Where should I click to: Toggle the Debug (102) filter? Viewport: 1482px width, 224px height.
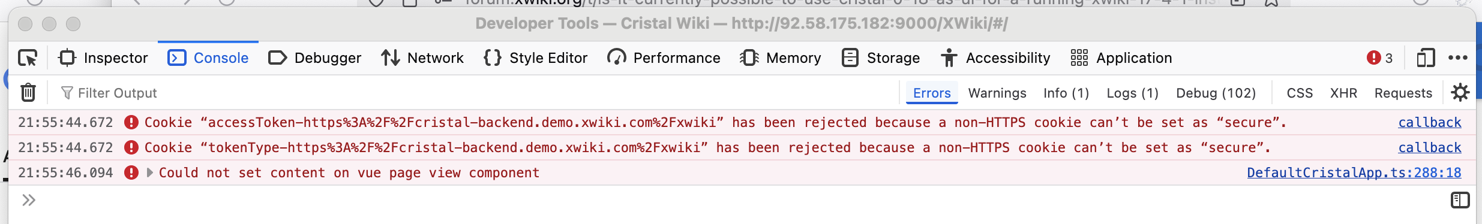tap(1216, 93)
